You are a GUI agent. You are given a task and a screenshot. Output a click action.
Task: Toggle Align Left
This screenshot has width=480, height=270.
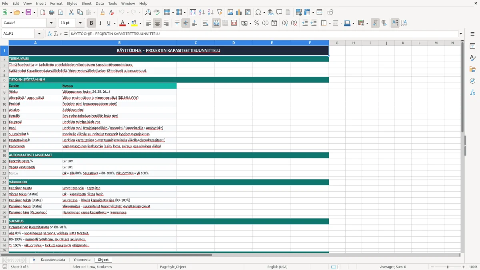pos(149,23)
